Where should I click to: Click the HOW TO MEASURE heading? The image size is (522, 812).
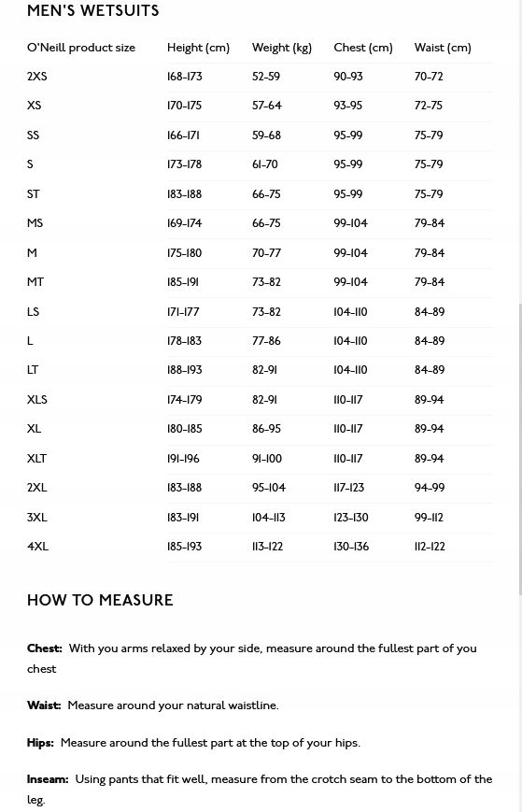(x=100, y=600)
